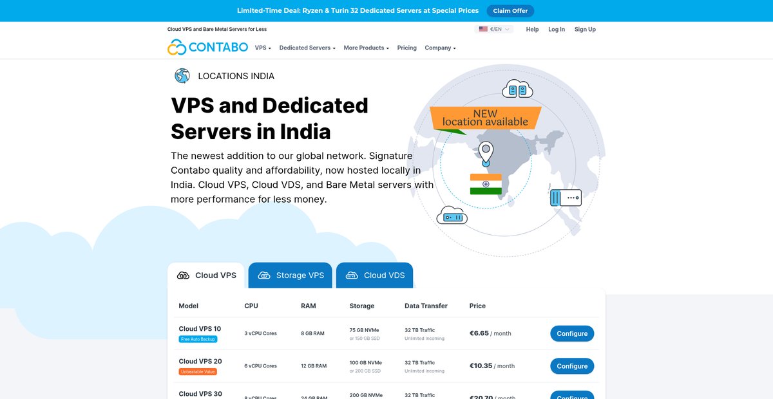Click the 'Cloud VPS and Bare Metal Servers for Less' tagline
The width and height of the screenshot is (773, 399).
[217, 29]
